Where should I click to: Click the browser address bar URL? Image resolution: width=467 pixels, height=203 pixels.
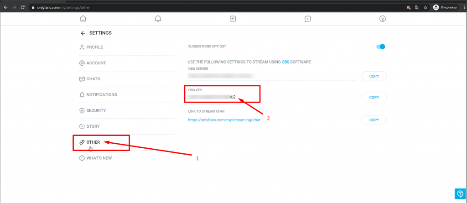click(63, 7)
